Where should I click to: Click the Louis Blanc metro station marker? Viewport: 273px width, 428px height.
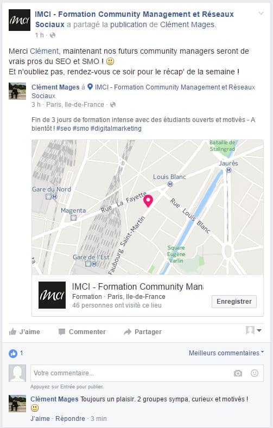coord(170,184)
